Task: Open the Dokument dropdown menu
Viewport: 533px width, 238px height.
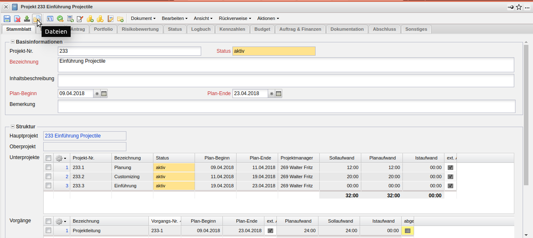Action: [x=143, y=19]
